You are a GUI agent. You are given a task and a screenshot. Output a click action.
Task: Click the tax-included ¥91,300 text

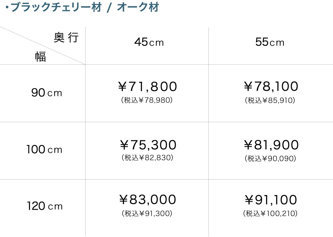(147, 213)
